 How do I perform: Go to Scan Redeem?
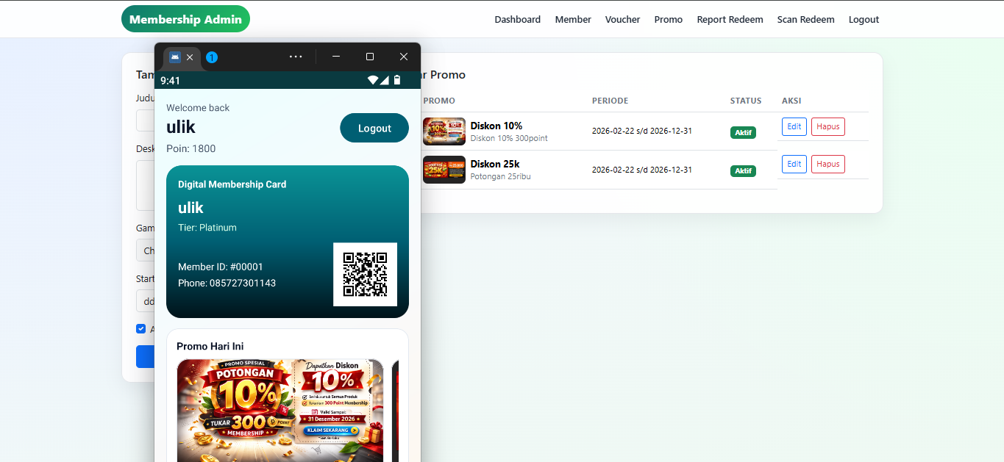point(805,19)
